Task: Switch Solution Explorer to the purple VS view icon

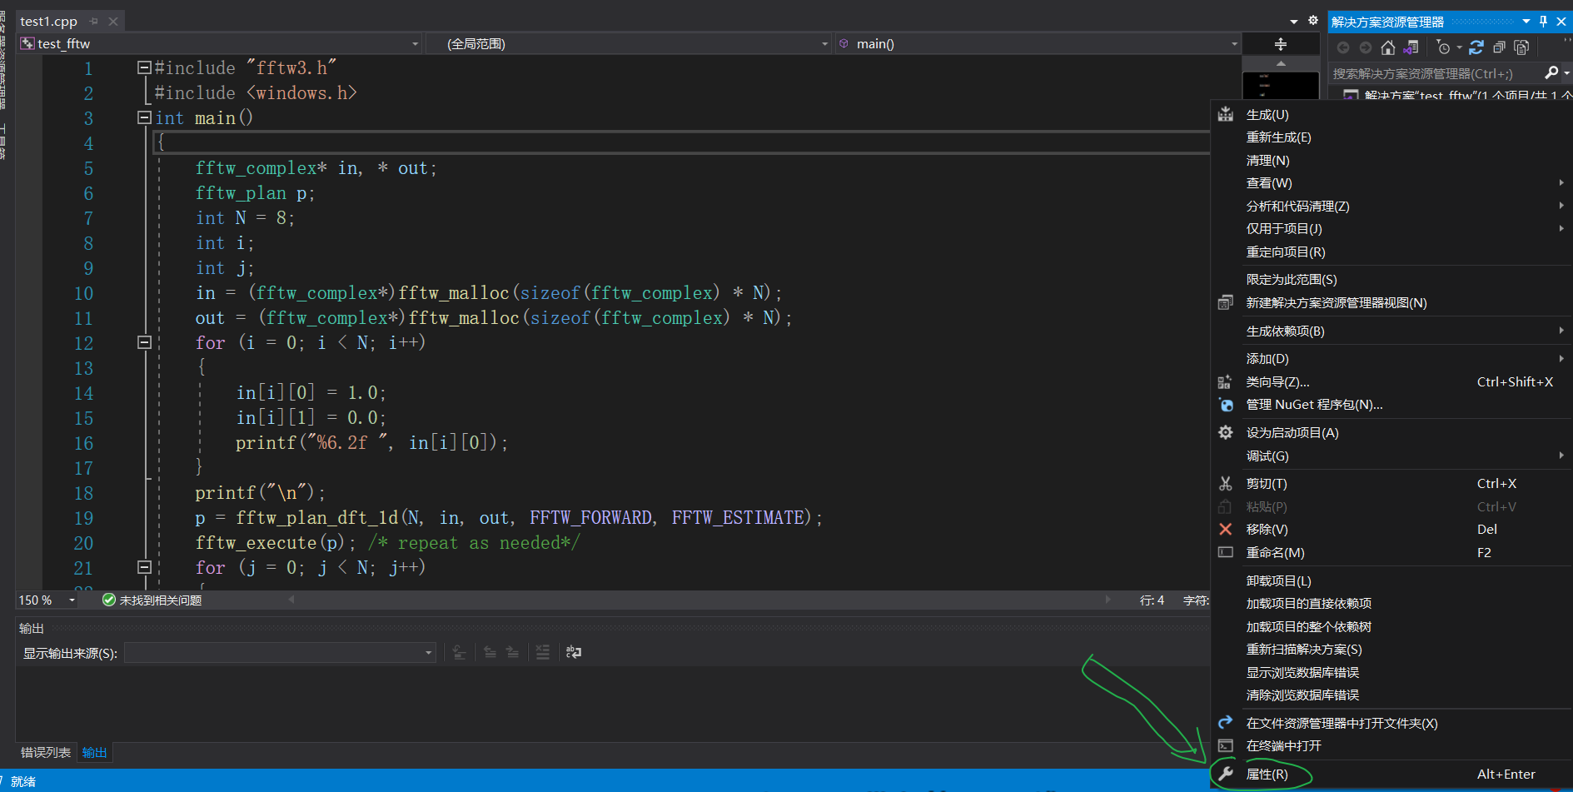Action: pos(1411,47)
